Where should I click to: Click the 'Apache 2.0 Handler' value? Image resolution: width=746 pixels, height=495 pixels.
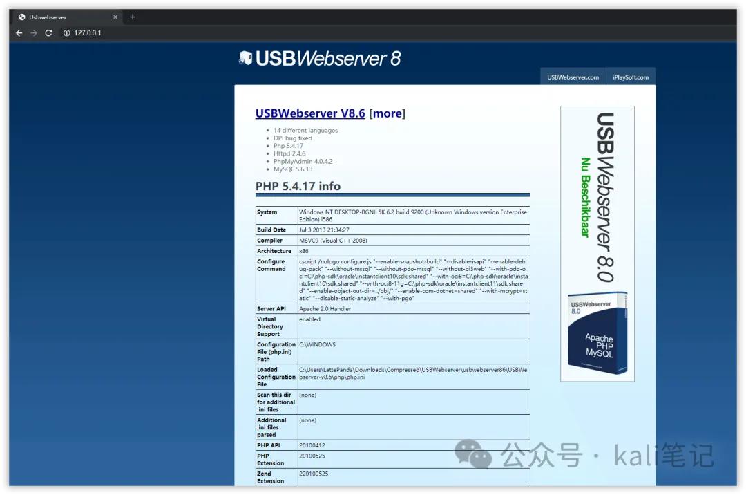(325, 309)
